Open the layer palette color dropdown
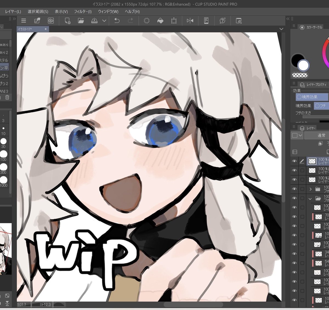329x310 pixels. [297, 135]
